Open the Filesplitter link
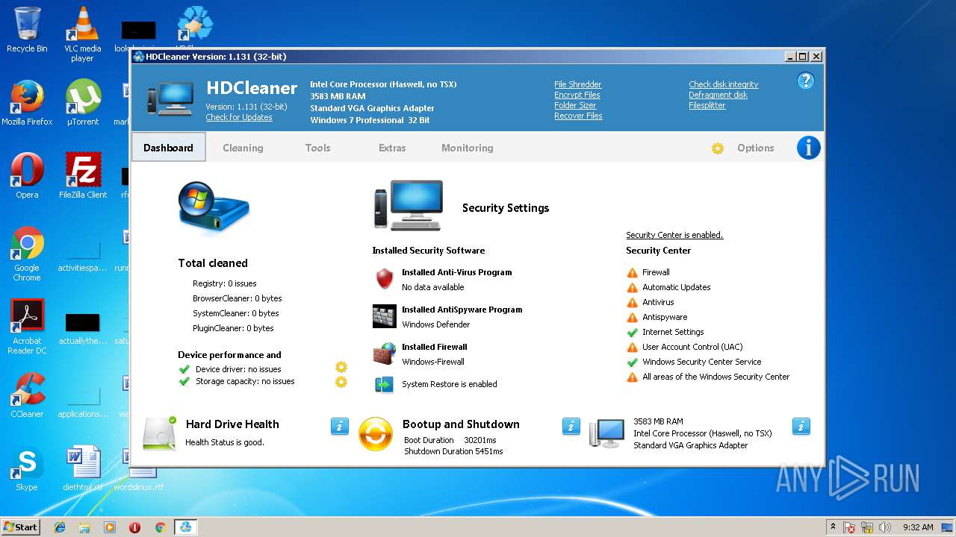 pos(707,106)
